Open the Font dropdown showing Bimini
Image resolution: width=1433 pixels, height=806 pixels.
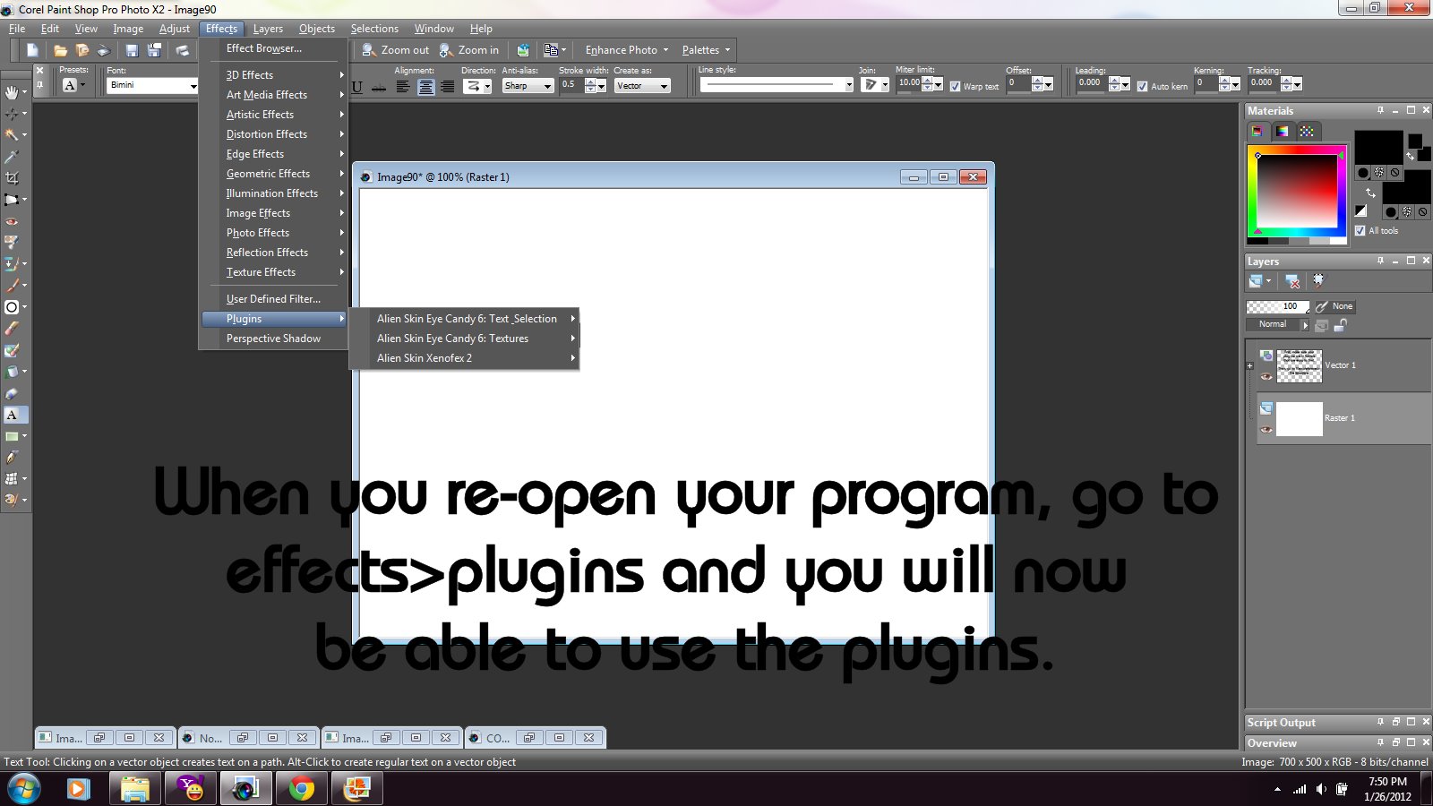pos(193,85)
